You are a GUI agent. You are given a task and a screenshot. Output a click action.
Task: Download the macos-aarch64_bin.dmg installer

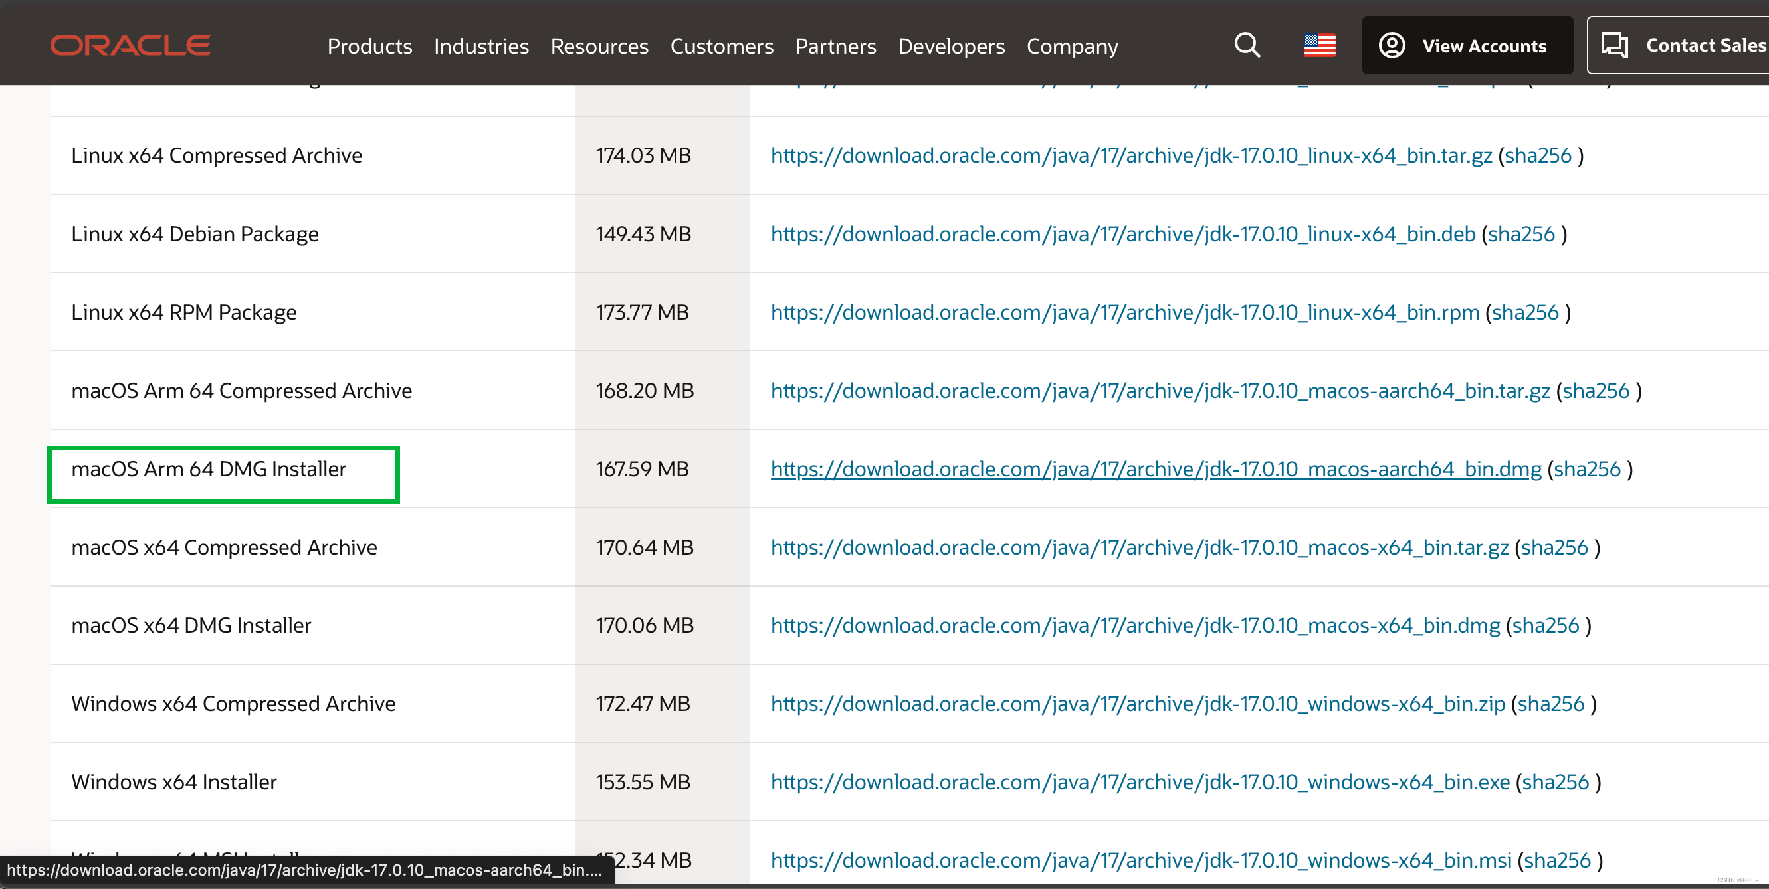1156,470
